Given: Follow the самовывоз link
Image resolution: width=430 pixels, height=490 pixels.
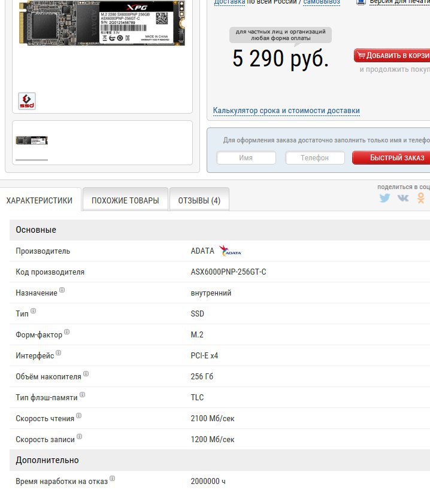Looking at the screenshot, I should point(322,2).
